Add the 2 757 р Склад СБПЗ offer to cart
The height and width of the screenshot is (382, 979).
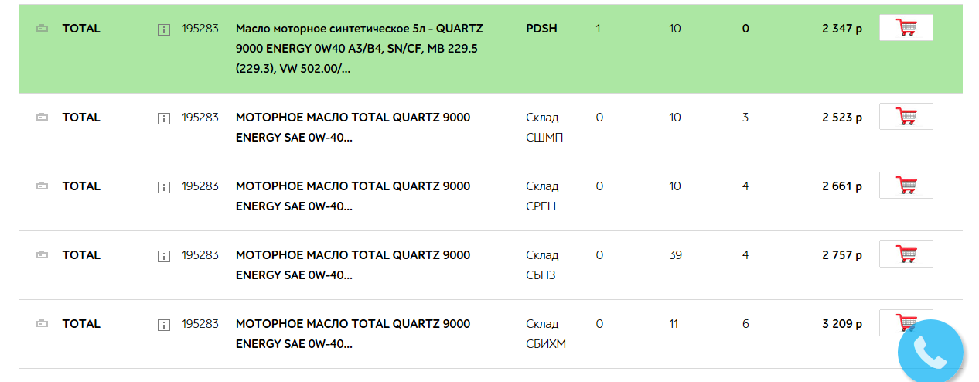click(x=906, y=254)
